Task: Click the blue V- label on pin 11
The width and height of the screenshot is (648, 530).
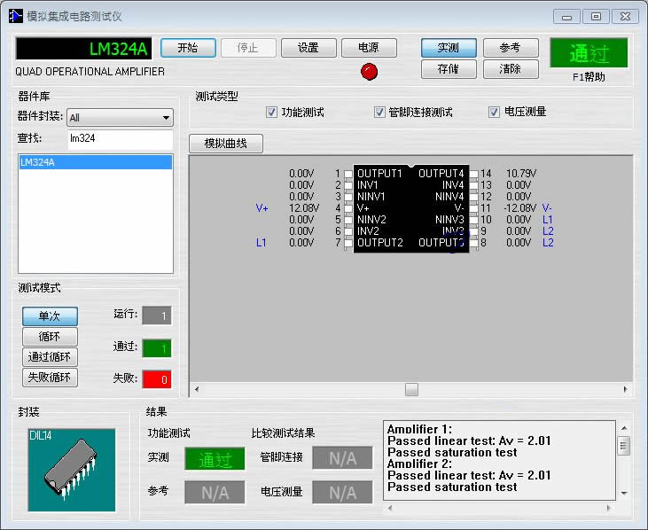Action: (547, 208)
